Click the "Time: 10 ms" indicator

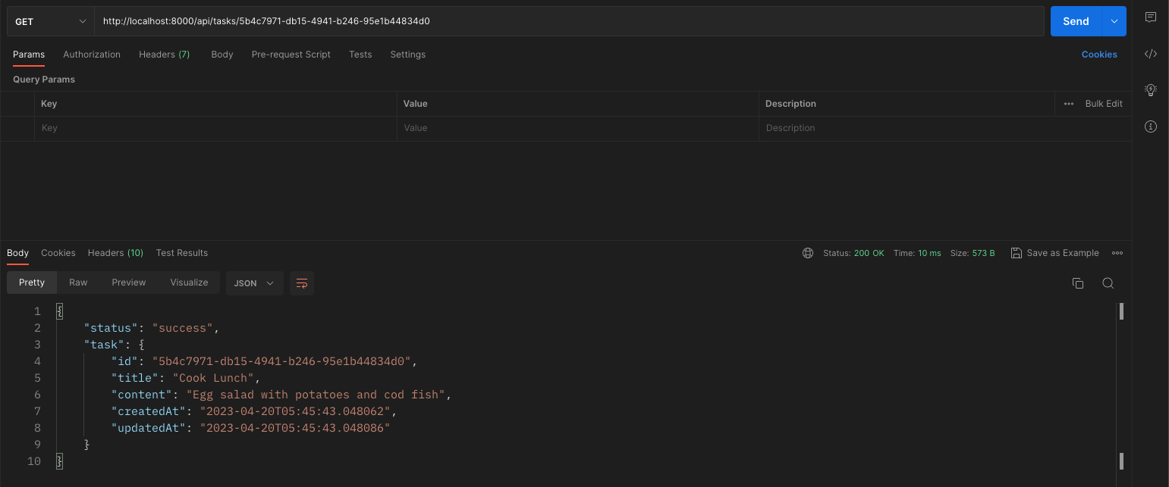pyautogui.click(x=917, y=253)
